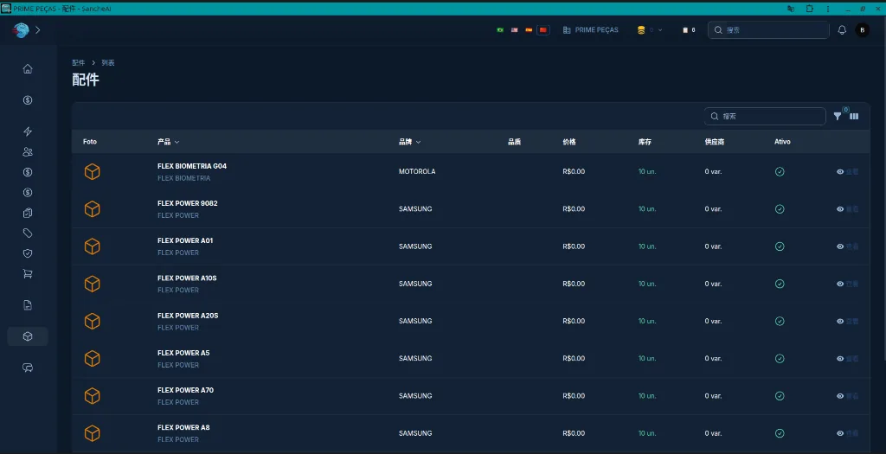Image resolution: width=886 pixels, height=454 pixels.
Task: Click the MOTOROLA brand cell
Action: click(x=417, y=172)
